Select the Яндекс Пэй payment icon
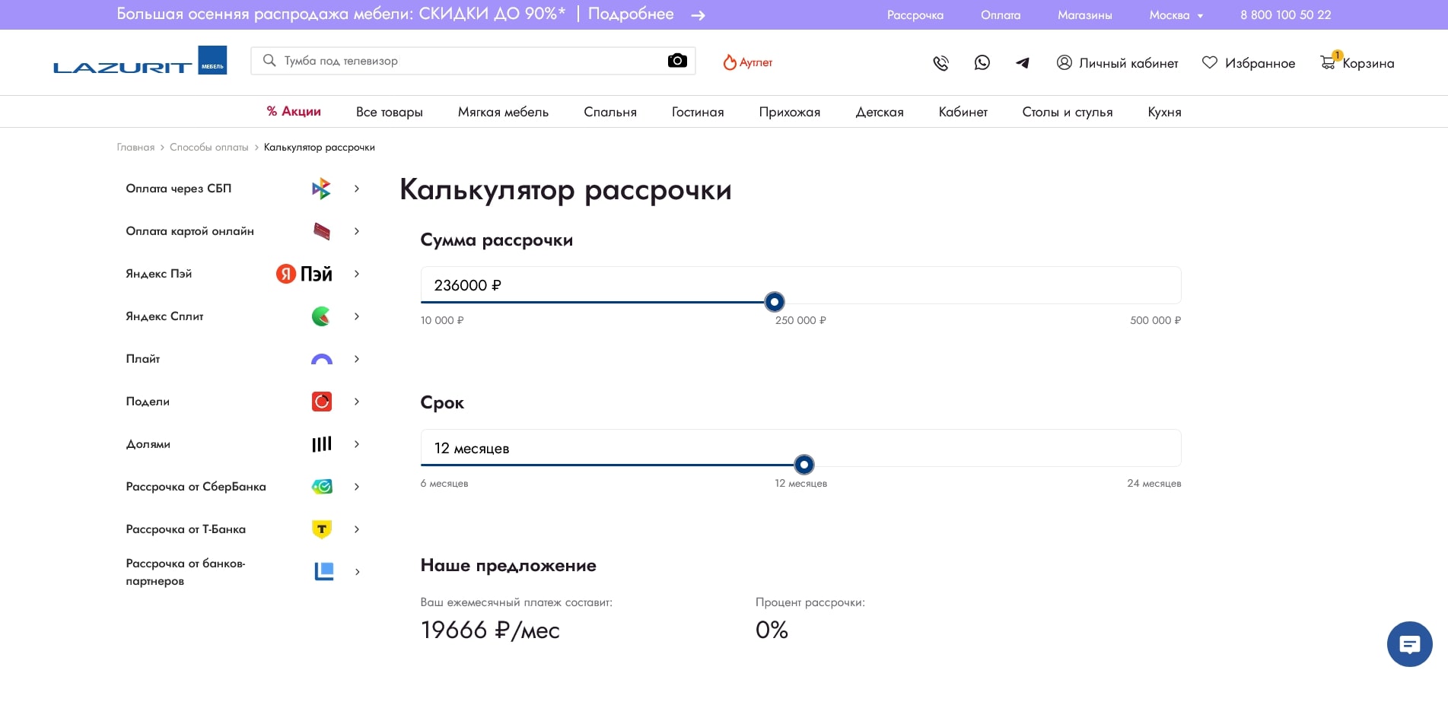Viewport: 1448px width, 705px height. [303, 274]
